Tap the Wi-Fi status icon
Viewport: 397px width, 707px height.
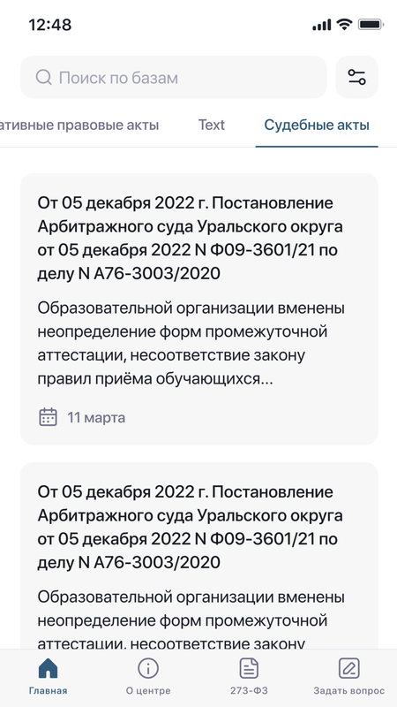tap(344, 25)
